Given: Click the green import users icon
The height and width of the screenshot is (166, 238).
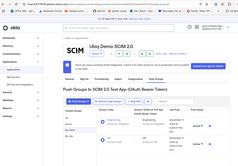Looking at the screenshot, I should tap(142, 54).
